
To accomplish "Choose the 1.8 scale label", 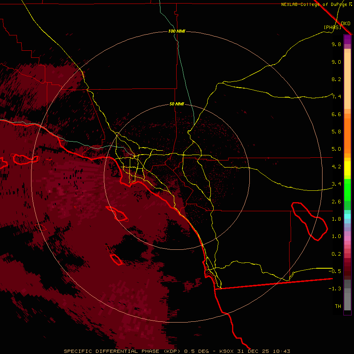I will (x=336, y=219).
